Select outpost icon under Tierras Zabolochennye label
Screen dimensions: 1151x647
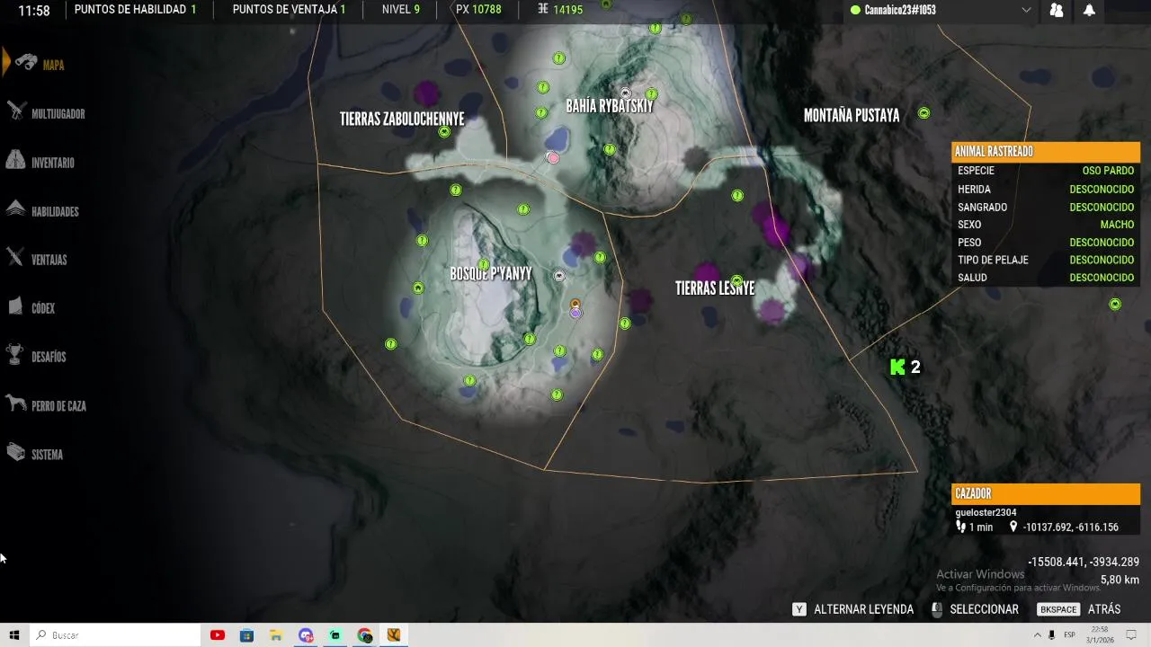444,132
